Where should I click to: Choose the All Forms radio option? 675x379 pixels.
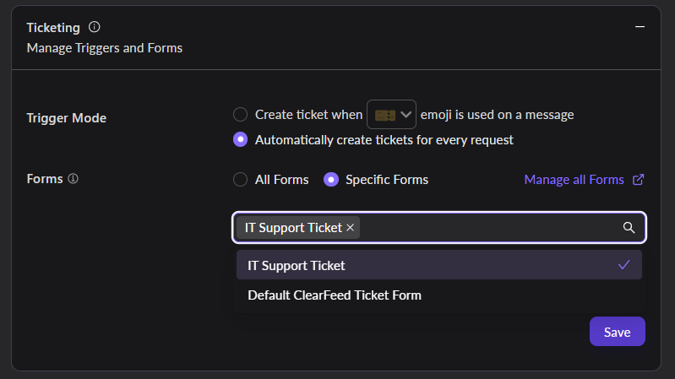click(241, 179)
